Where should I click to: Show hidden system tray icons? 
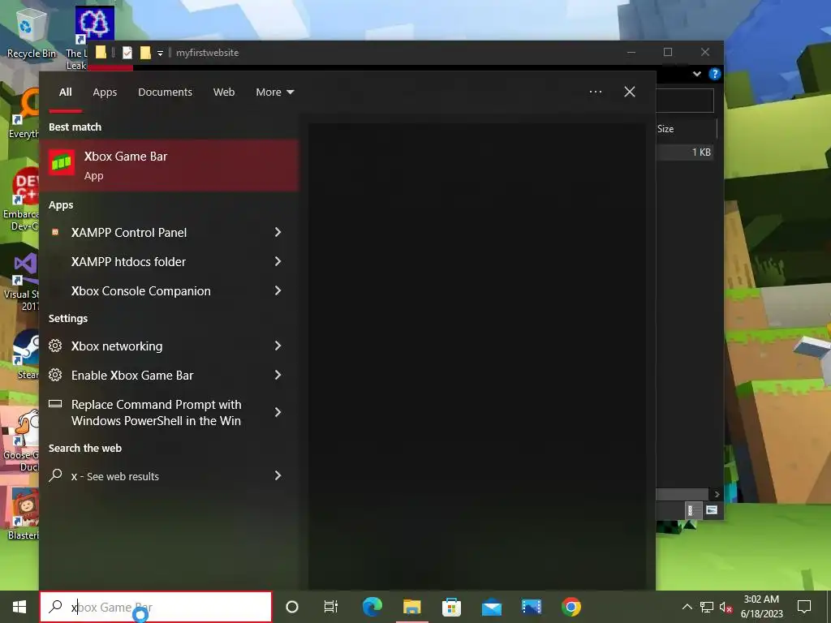click(x=687, y=607)
